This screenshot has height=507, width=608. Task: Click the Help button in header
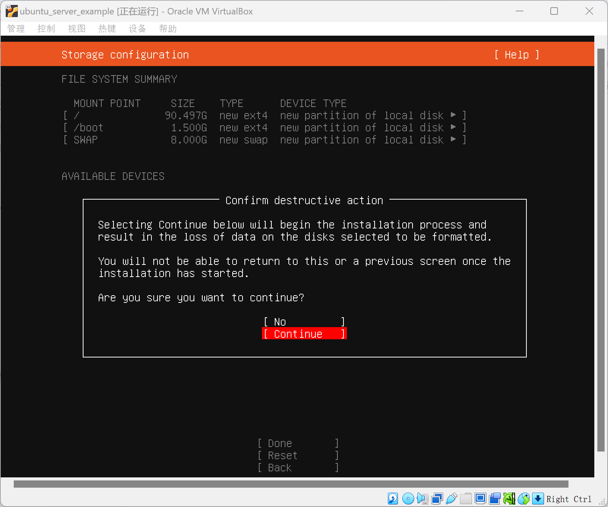(517, 55)
